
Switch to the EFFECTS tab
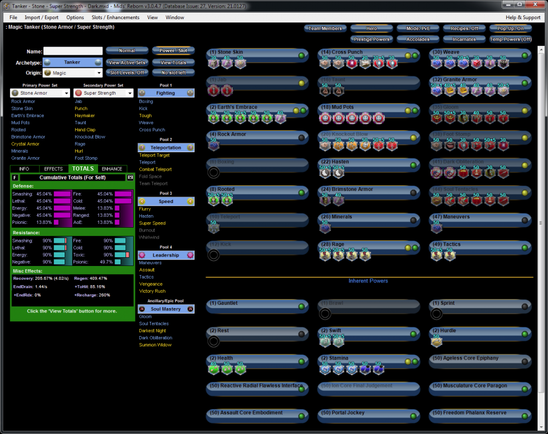coord(53,169)
